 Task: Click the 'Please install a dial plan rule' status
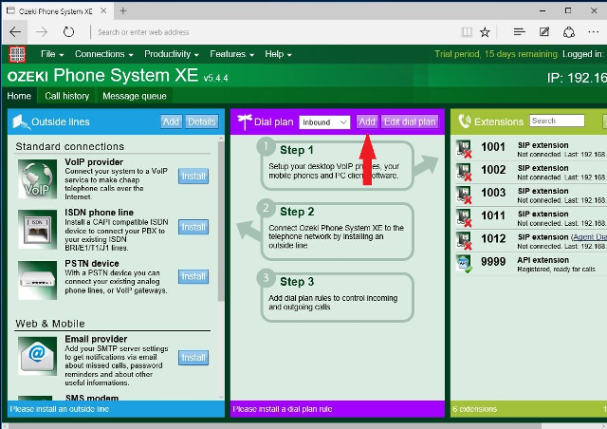[x=283, y=409]
